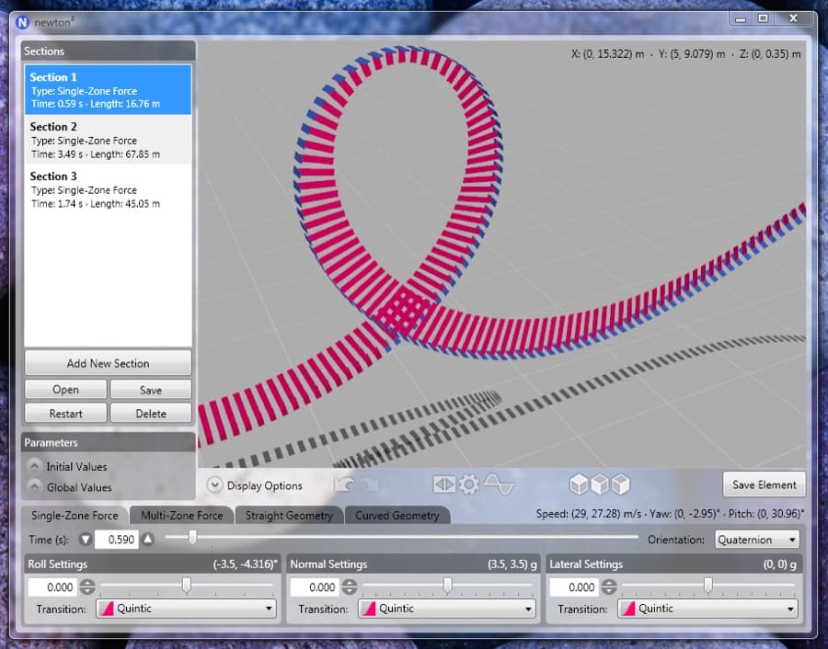Image resolution: width=828 pixels, height=649 pixels.
Task: Click the Sections panel header
Action: tap(109, 51)
